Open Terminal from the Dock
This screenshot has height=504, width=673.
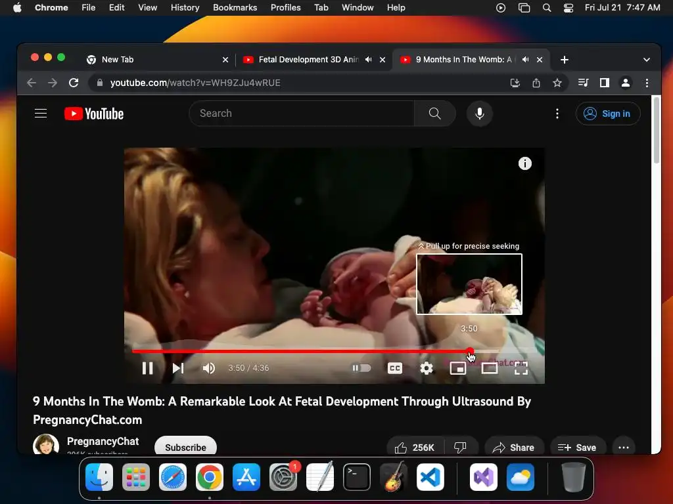coord(357,477)
